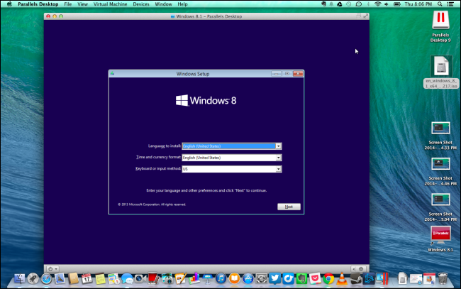Open Numbers from the Dock
Screen dimensions: 461x289
point(194,278)
